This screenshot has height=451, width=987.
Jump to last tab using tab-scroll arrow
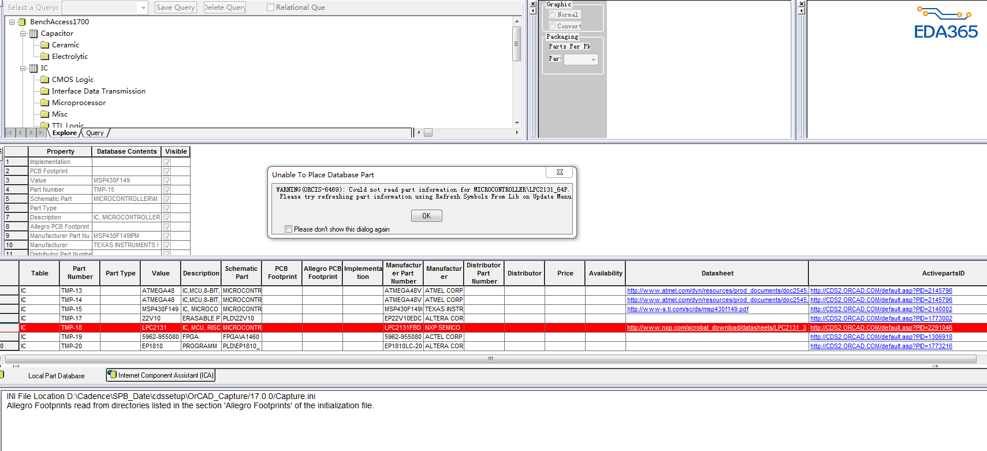pyautogui.click(x=41, y=133)
